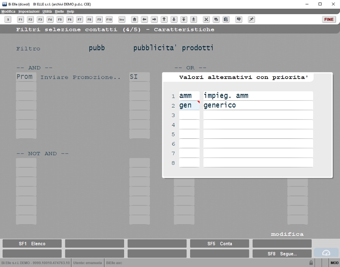Click the Cut (scissors) toolbar icon
Viewport: 340px width, 267px height.
(206, 20)
